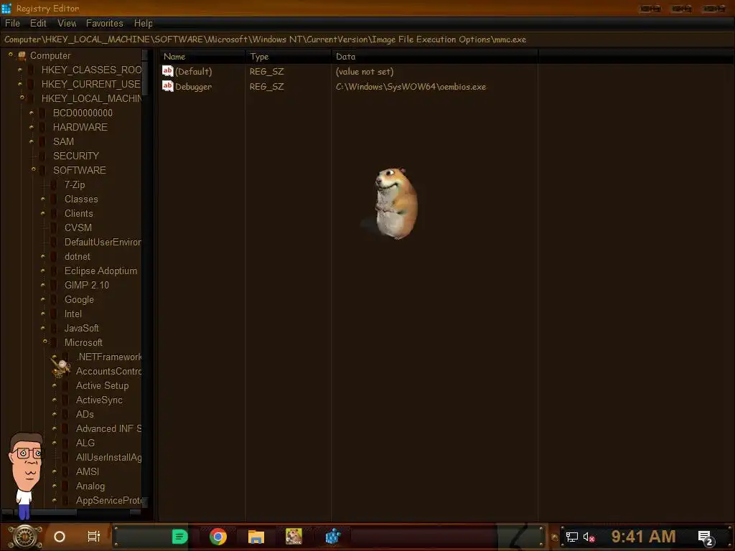735x551 pixels.
Task: Launch Google Chrome from the taskbar
Action: point(218,537)
